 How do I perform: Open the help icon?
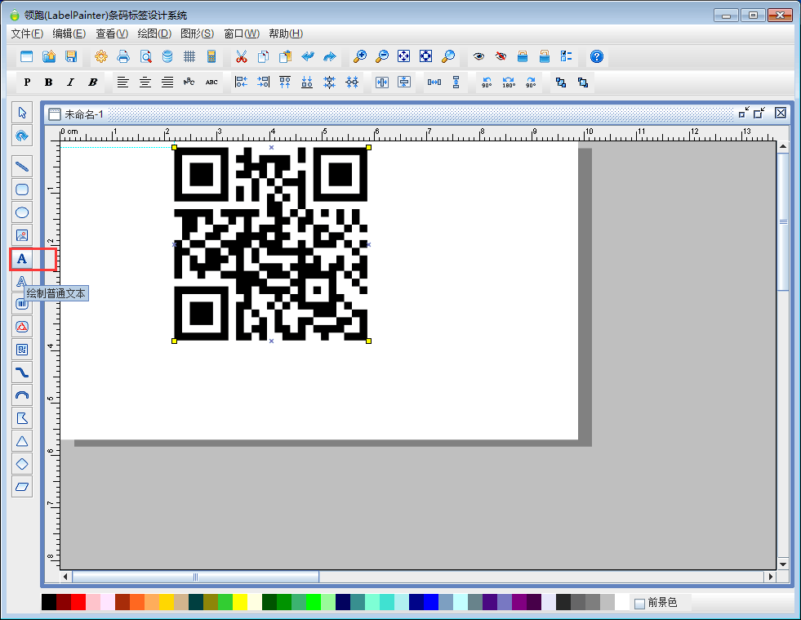point(596,56)
